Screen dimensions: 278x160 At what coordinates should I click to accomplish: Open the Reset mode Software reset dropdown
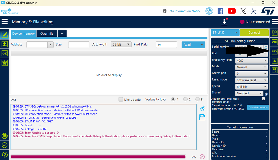251,80
